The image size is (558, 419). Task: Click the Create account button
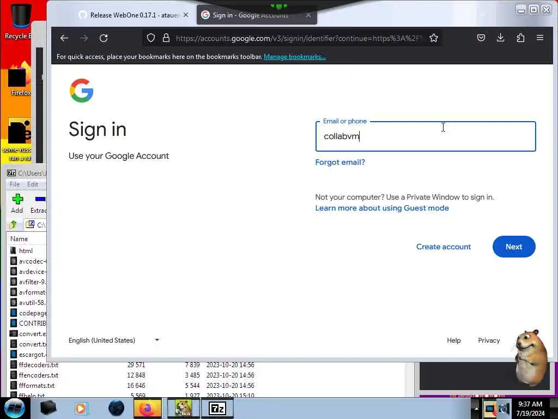pyautogui.click(x=444, y=247)
